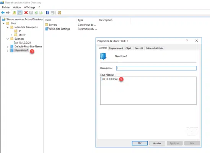This screenshot has width=210, height=153.
Task: Click the last yellow toolbar icon
Action: 59,13
